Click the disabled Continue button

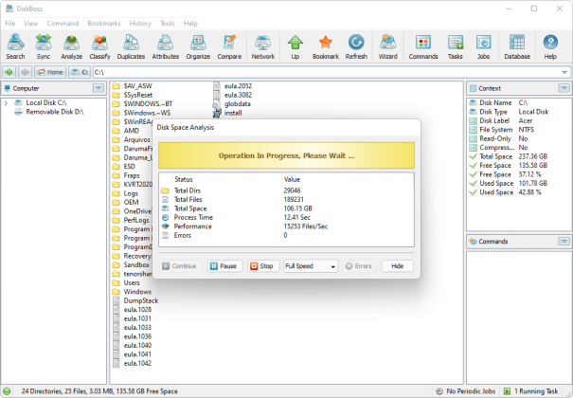pyautogui.click(x=179, y=266)
